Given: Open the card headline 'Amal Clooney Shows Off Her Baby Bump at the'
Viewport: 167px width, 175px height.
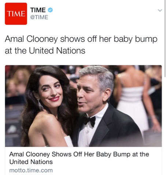Looking at the screenshot, I should pyautogui.click(x=79, y=155).
